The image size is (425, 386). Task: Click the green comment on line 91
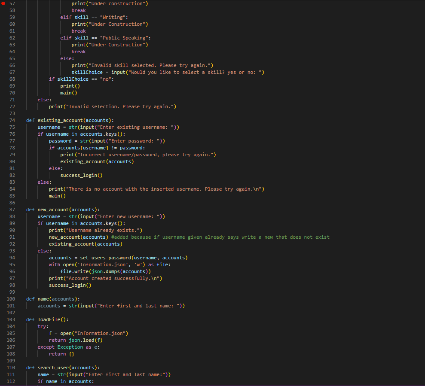(x=220, y=237)
